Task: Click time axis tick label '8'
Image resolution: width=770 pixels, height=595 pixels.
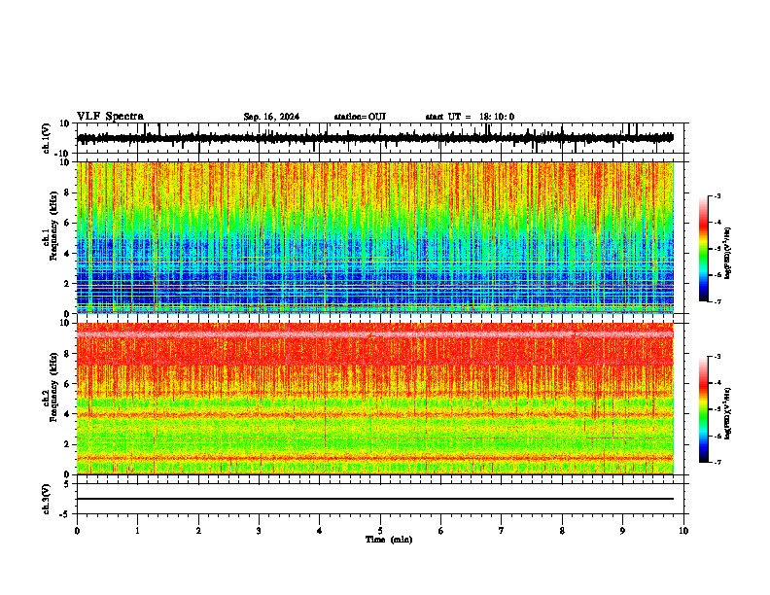Action: [562, 531]
